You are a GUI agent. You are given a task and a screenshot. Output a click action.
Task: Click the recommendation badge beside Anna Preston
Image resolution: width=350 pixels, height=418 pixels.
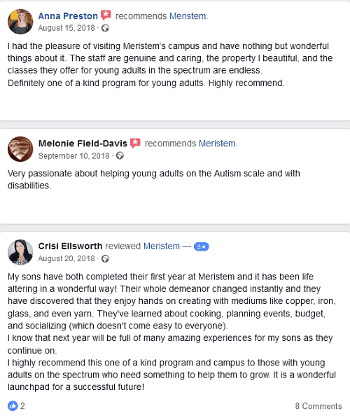(x=106, y=15)
